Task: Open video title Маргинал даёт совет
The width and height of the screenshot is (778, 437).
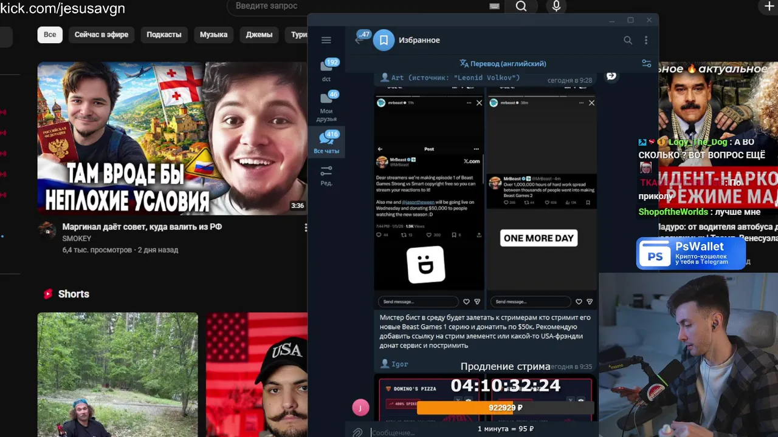Action: point(142,226)
